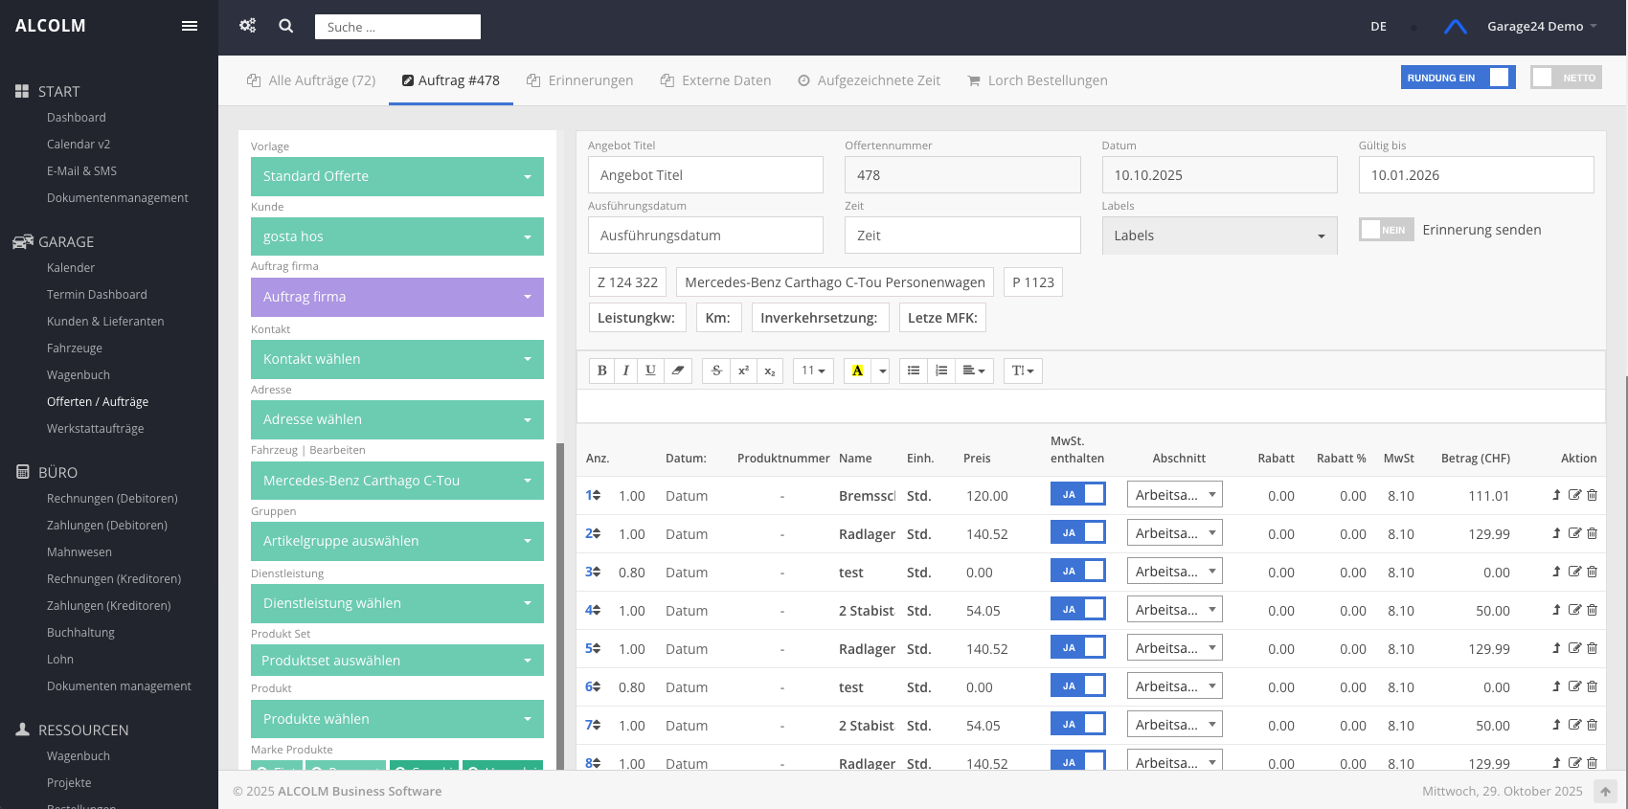Click the yellow text highlight color button

click(857, 371)
